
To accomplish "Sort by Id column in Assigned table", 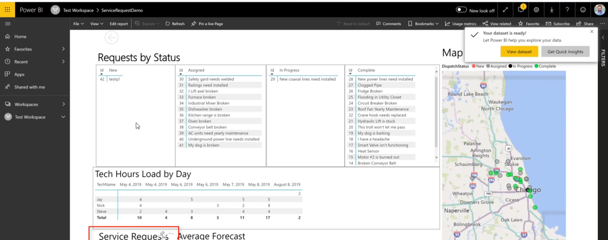I will [181, 70].
